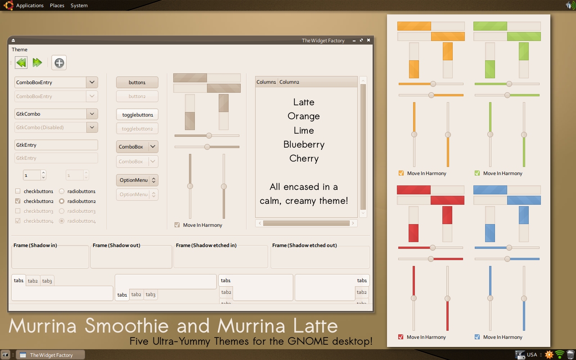Open the volume speaker icon in top panel
The height and width of the screenshot is (360, 576).
[571, 5]
